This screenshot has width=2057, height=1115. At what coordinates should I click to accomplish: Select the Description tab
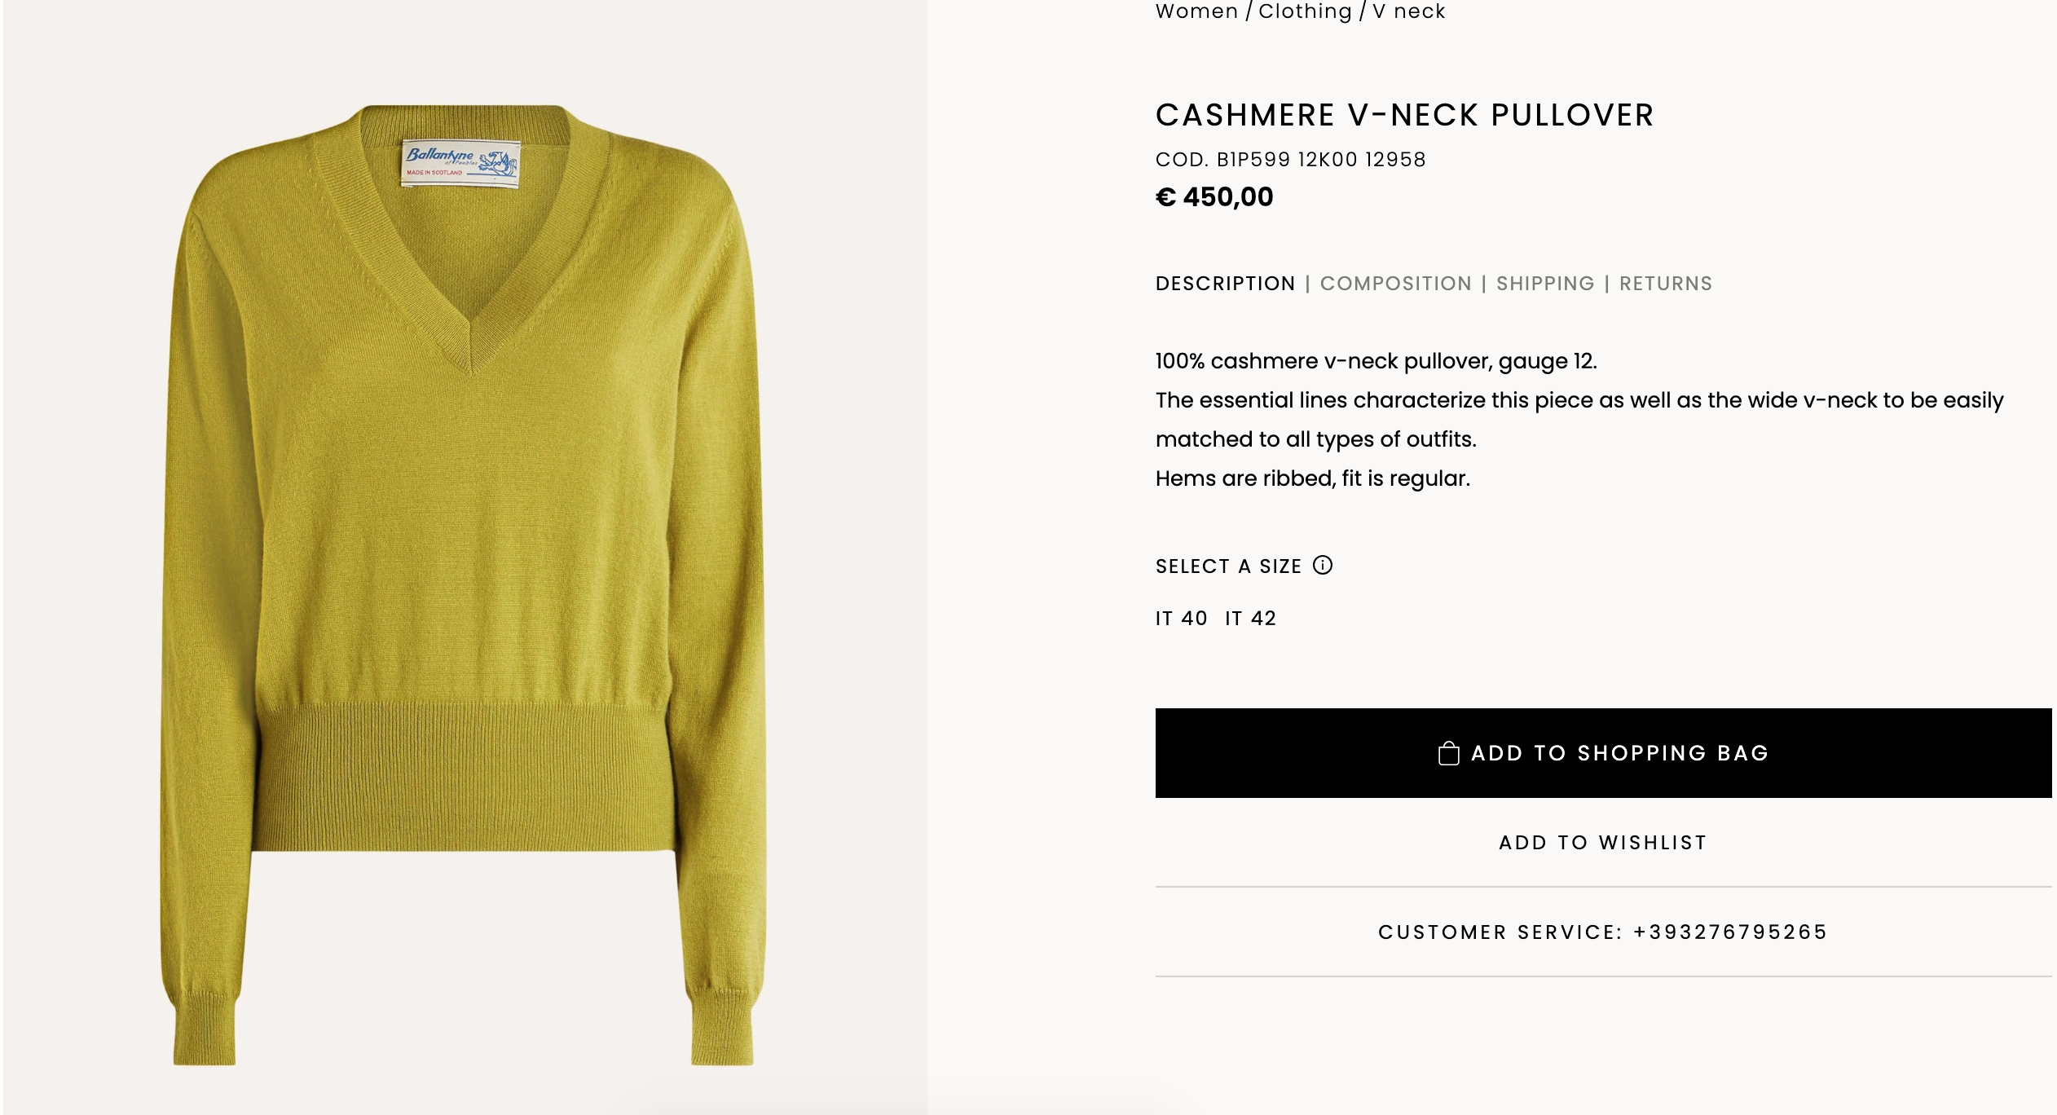pos(1225,284)
